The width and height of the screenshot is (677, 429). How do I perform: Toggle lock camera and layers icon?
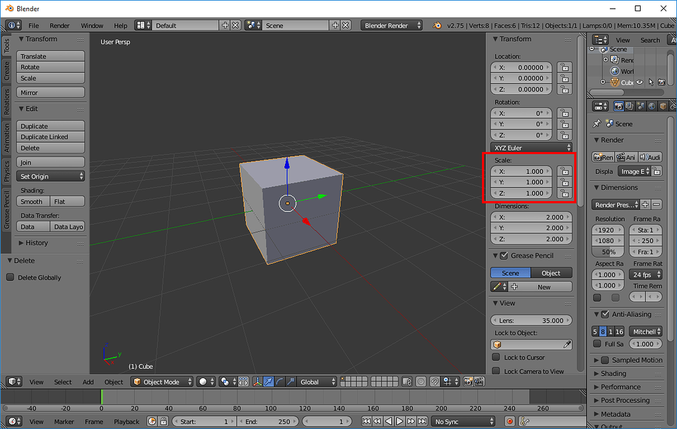pos(407,382)
